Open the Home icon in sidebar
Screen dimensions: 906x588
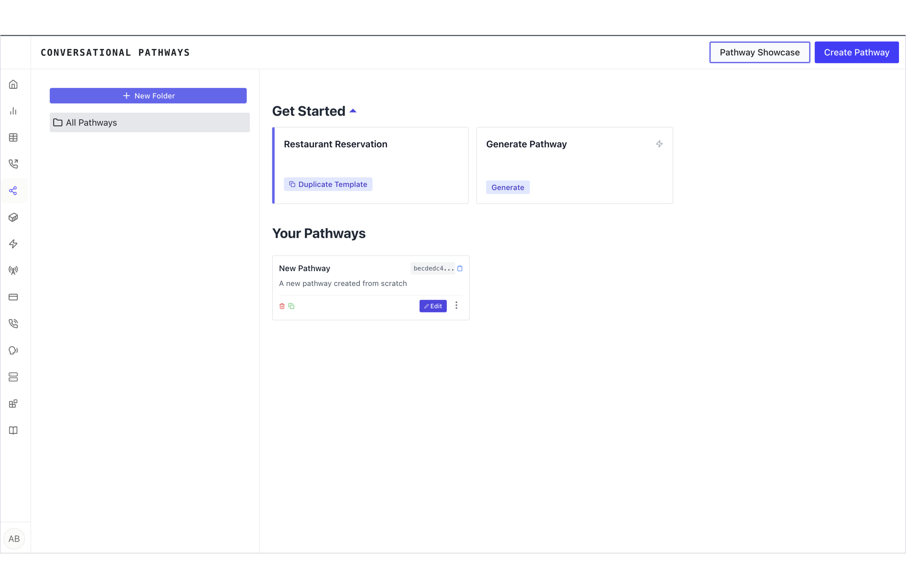click(x=13, y=84)
